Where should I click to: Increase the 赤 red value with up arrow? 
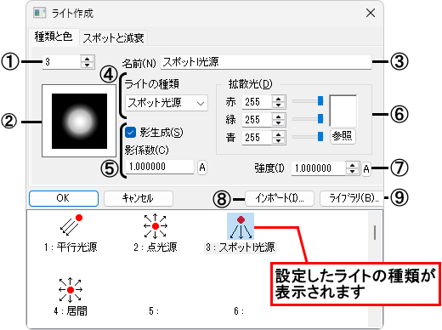(x=279, y=99)
